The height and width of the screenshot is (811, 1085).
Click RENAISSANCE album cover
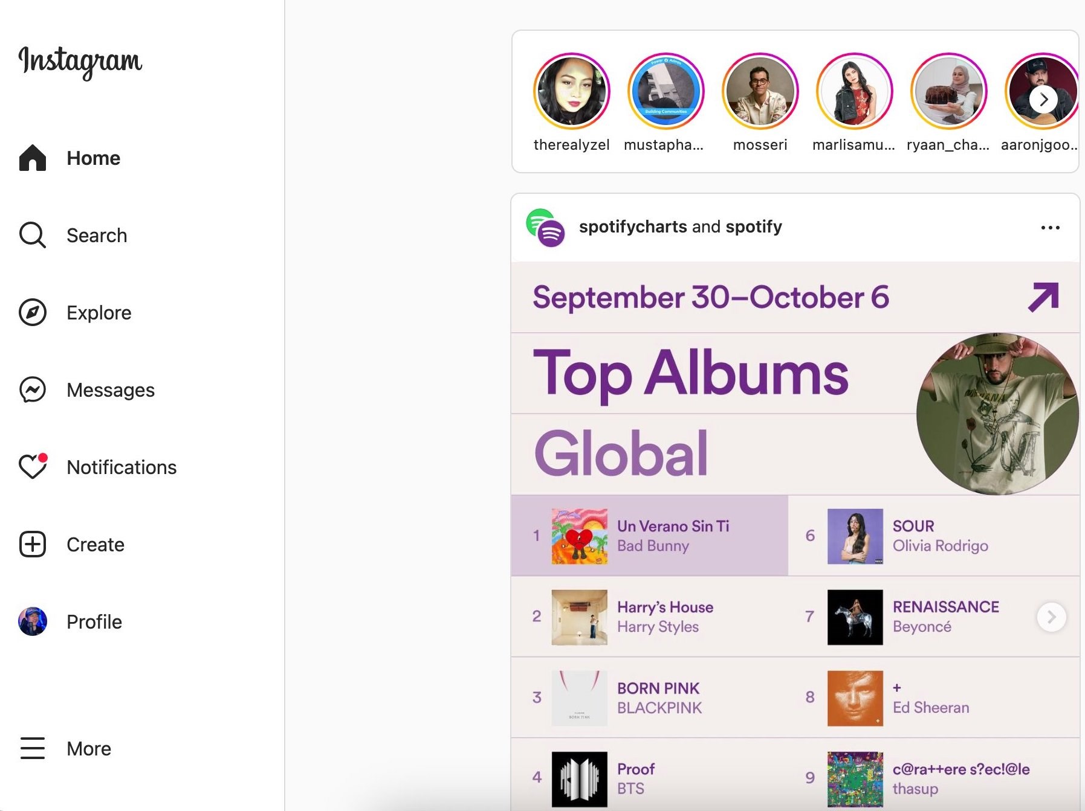click(x=855, y=617)
